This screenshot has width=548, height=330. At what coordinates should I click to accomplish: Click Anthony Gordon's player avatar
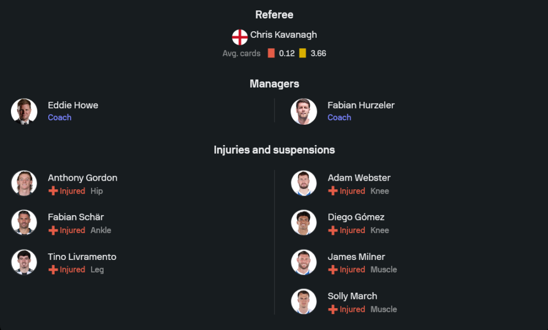pos(24,183)
